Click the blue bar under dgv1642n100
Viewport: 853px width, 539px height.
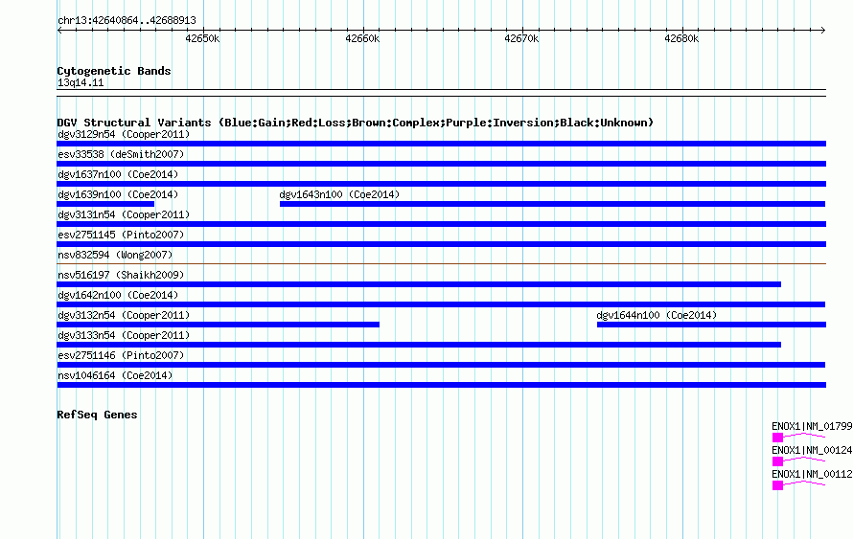pos(441,304)
